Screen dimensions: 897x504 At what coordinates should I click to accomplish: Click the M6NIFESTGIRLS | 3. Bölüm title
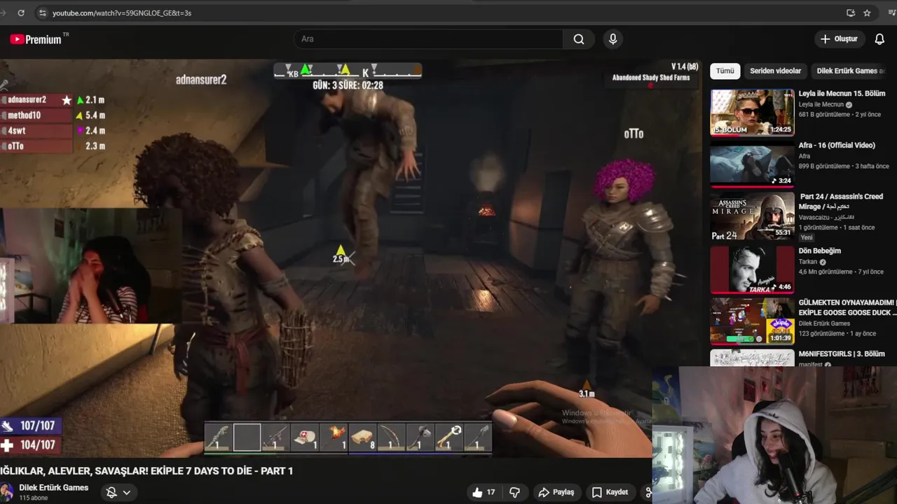(842, 354)
